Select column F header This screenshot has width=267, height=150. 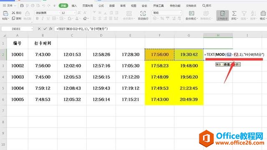pyautogui.click(x=159, y=35)
